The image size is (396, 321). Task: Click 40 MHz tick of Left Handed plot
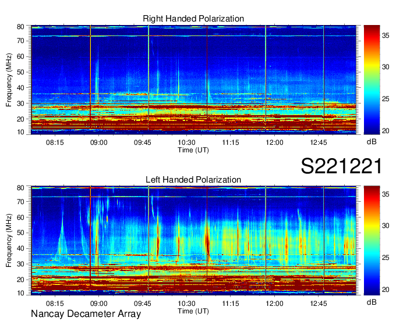pyautogui.click(x=20, y=248)
